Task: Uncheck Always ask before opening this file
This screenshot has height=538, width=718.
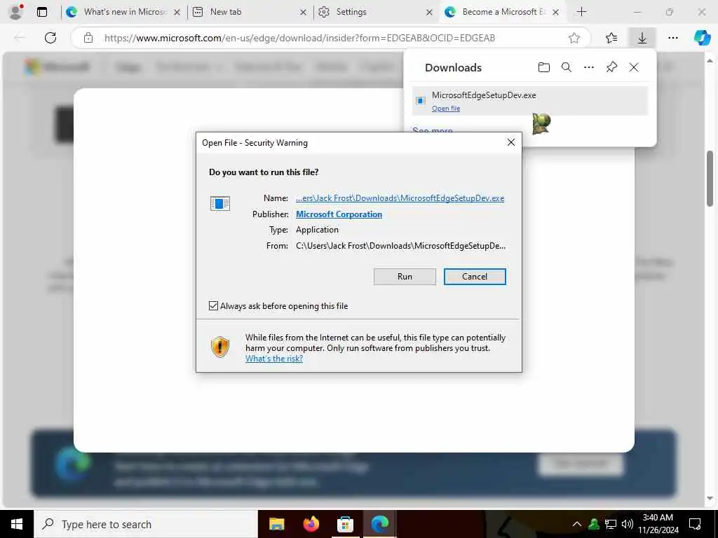Action: tap(213, 305)
